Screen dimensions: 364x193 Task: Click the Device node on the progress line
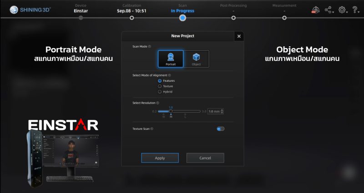(81, 18)
